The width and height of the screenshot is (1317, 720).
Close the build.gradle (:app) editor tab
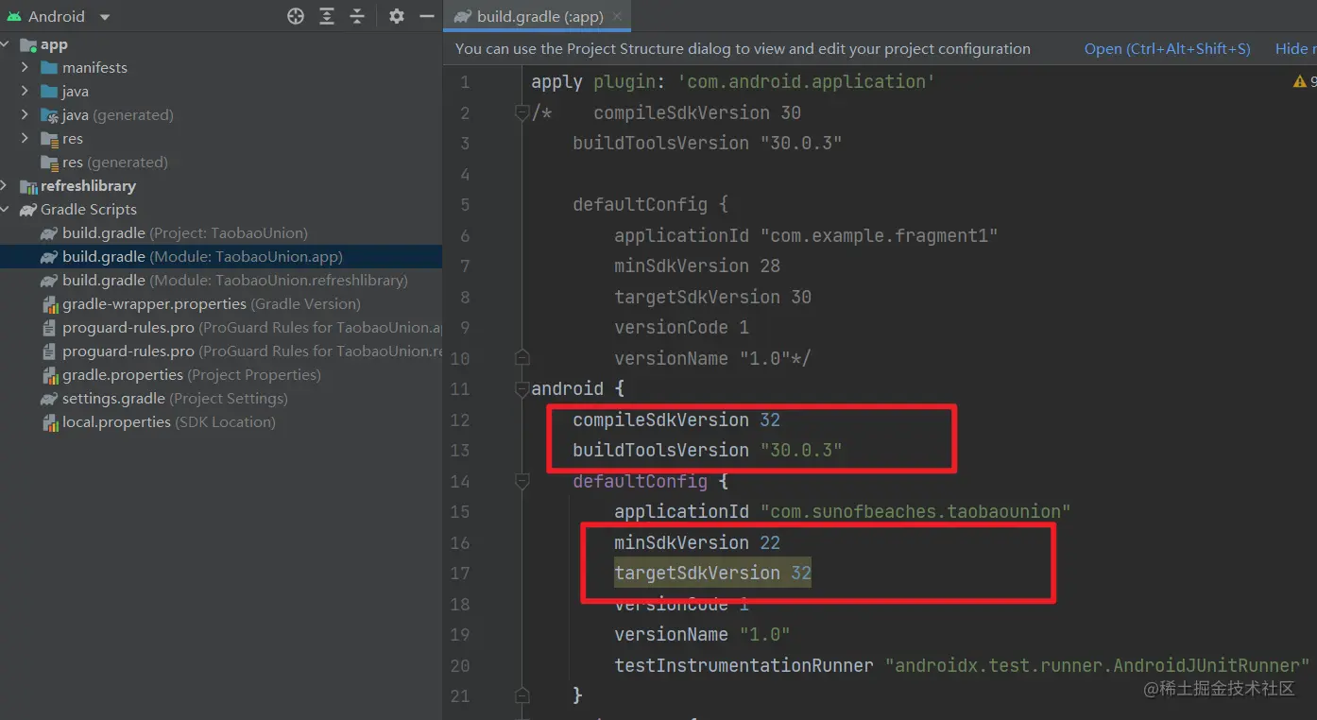click(617, 16)
